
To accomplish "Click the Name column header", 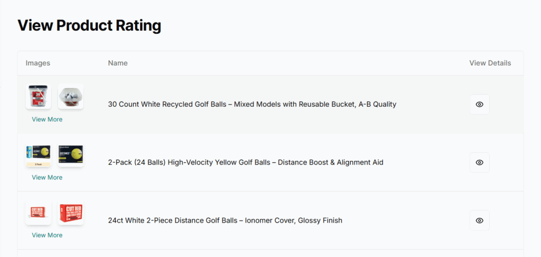I will 118,63.
